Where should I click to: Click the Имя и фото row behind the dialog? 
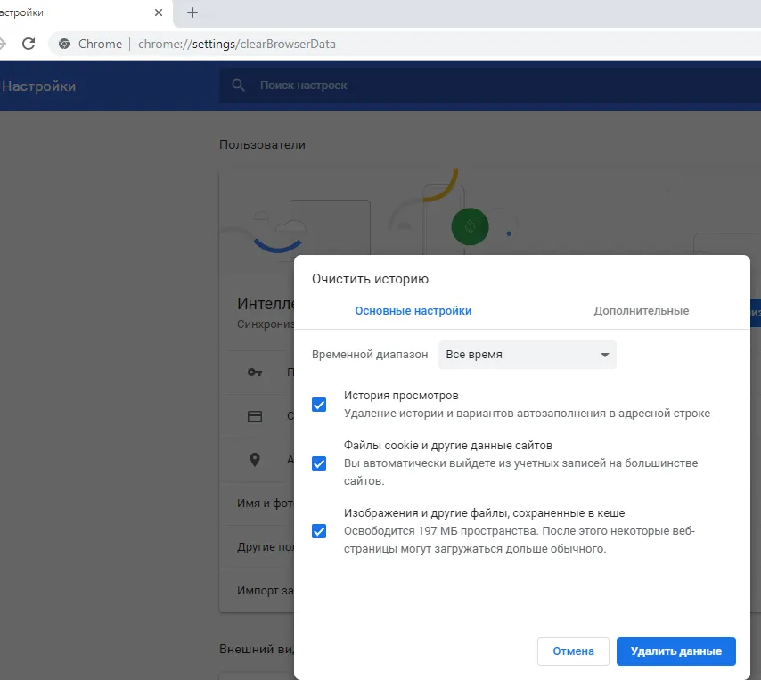click(258, 504)
